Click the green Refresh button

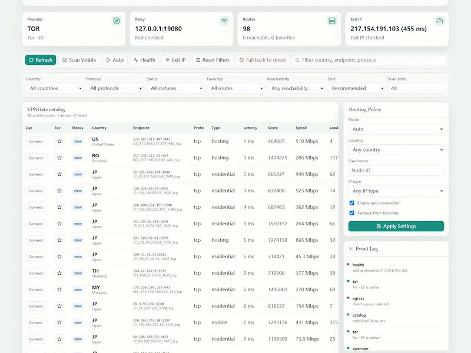(x=41, y=60)
